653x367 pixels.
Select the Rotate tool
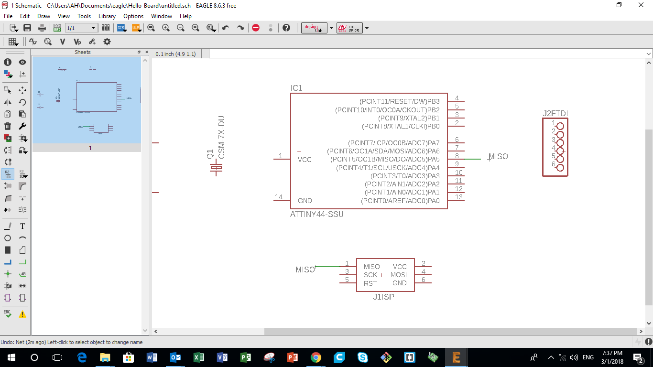pyautogui.click(x=22, y=102)
